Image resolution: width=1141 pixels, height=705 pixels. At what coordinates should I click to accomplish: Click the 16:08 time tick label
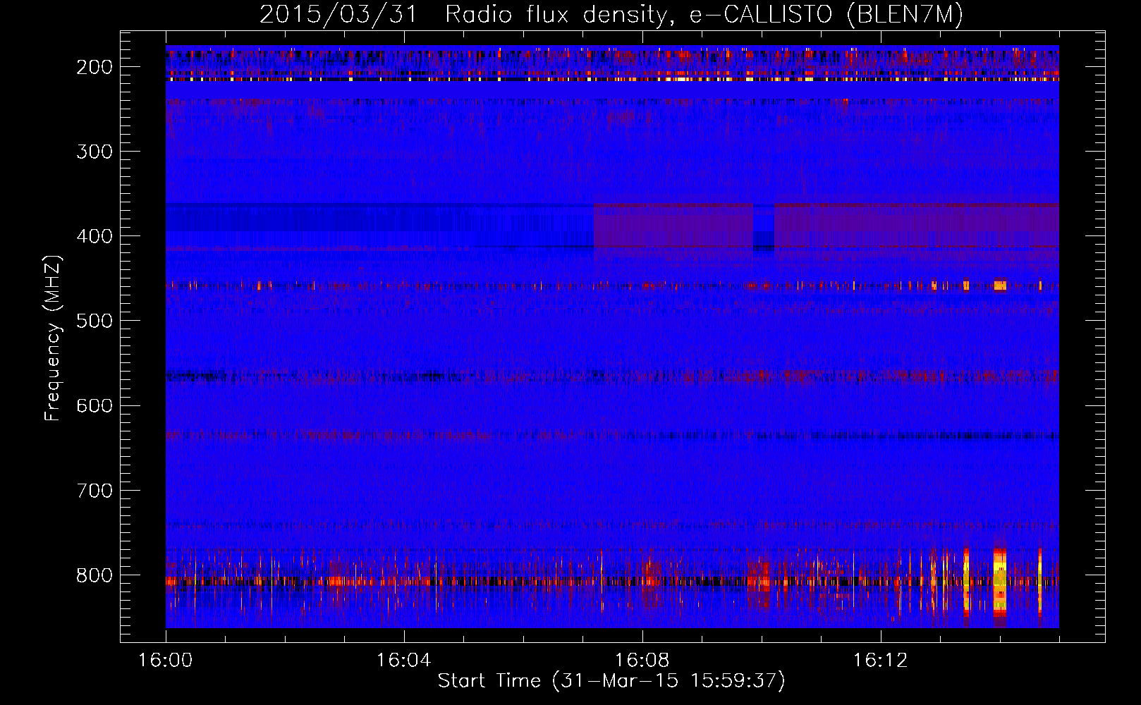click(x=642, y=661)
